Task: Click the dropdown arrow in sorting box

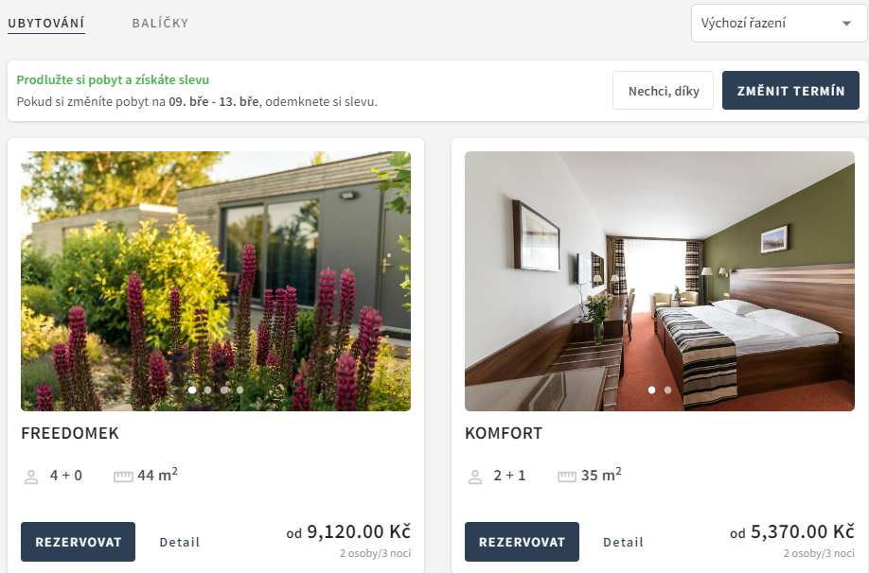Action: tap(846, 24)
